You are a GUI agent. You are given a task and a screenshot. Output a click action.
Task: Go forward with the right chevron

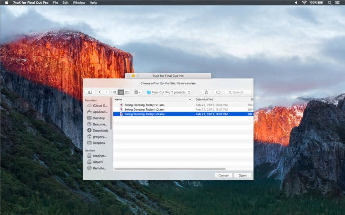click(106, 92)
